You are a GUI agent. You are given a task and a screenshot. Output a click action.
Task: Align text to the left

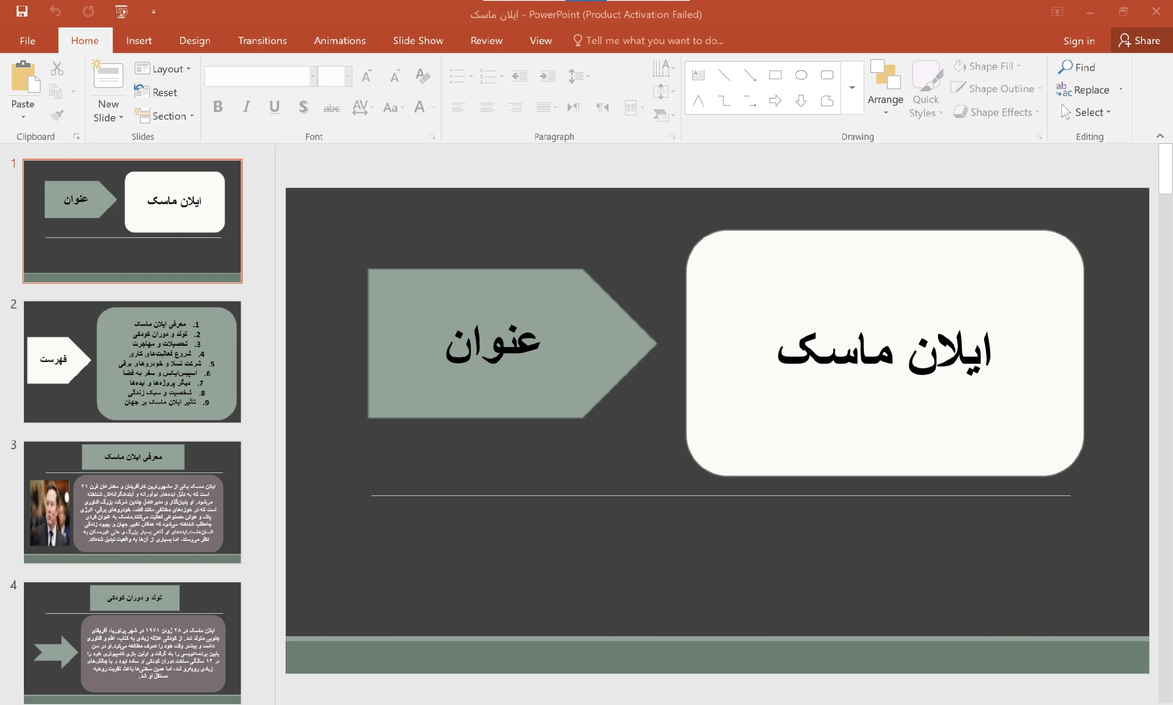coord(458,107)
